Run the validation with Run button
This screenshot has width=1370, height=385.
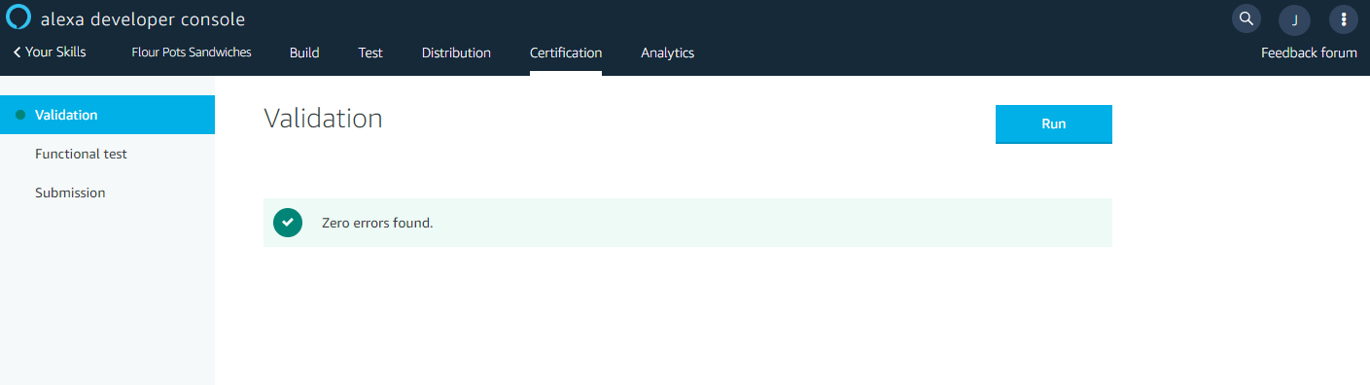[1054, 124]
